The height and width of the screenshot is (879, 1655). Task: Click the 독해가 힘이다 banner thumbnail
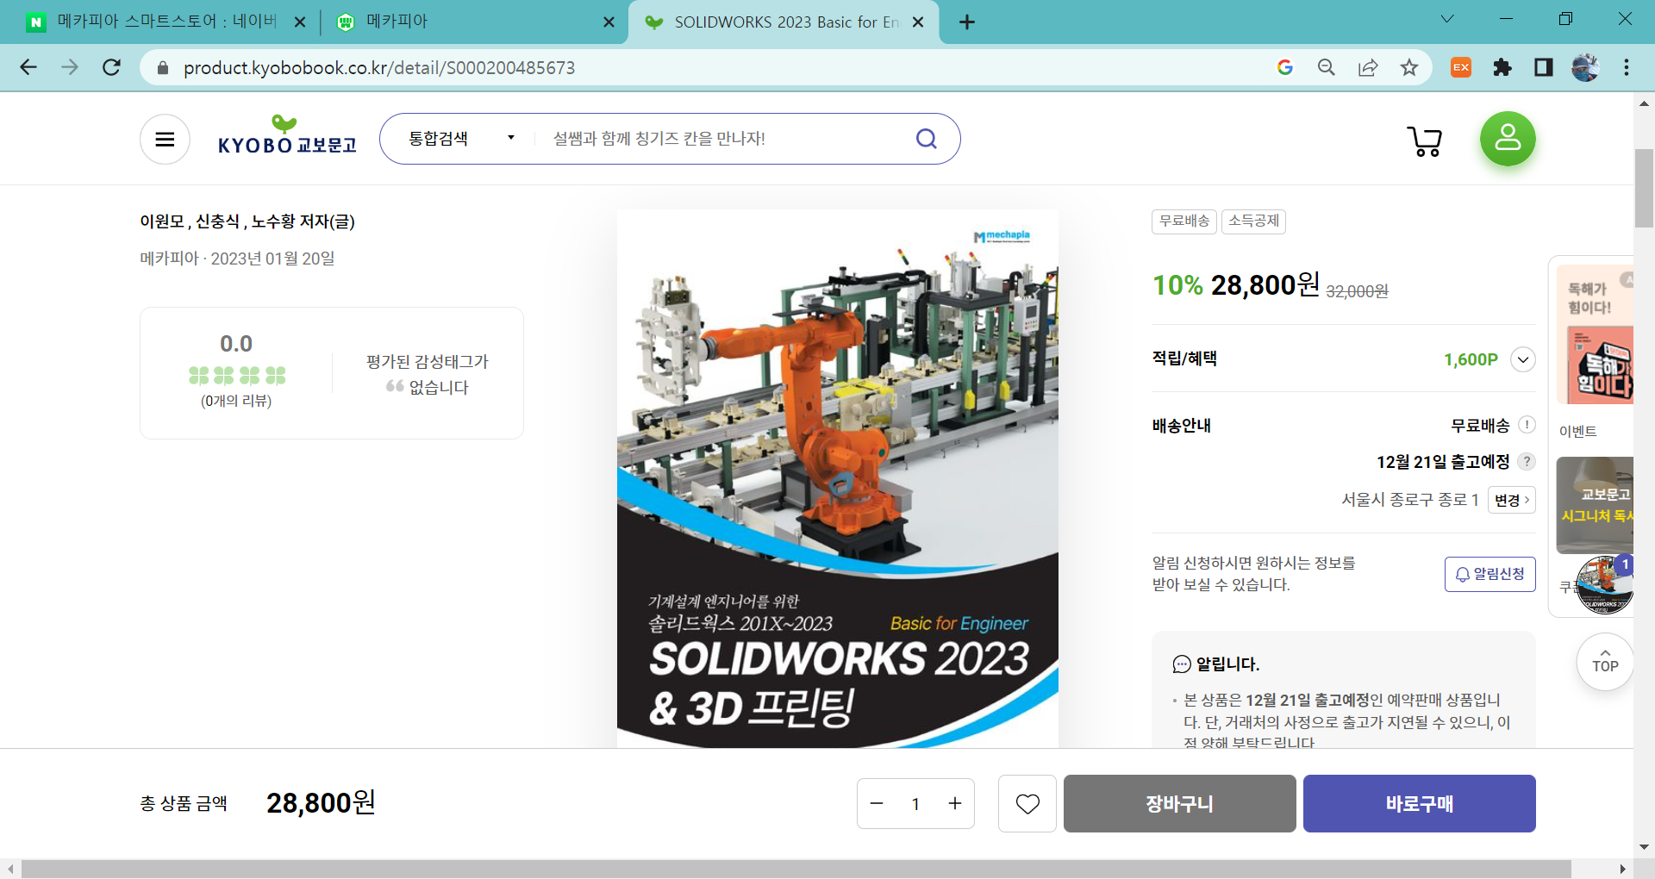point(1596,335)
